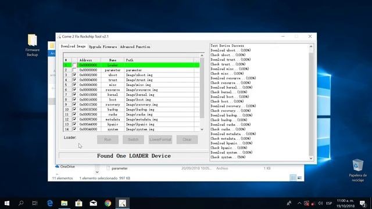This screenshot has width=372, height=209.
Task: Select Rockchip Tool taskbar icon
Action: (x=123, y=203)
